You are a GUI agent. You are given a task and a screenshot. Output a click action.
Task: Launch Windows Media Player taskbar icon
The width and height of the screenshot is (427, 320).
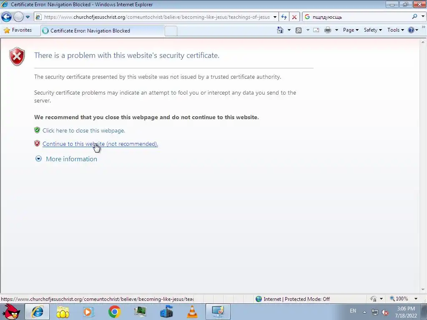[x=88, y=312]
